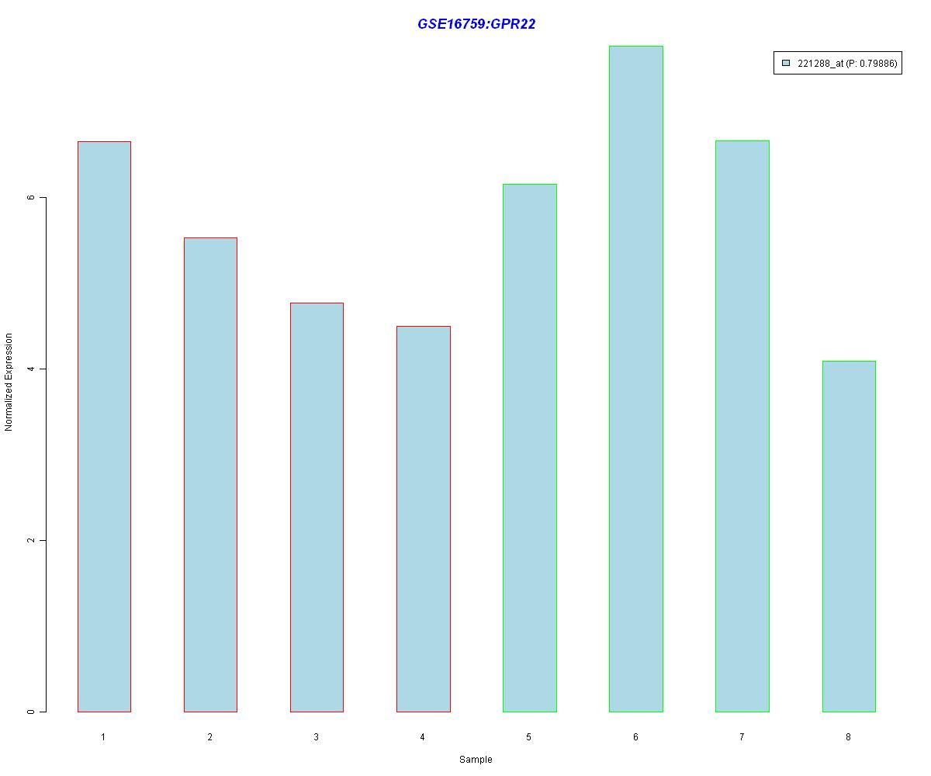This screenshot has width=931, height=776.
Task: Click the x-axis label 2
Action: 209,737
